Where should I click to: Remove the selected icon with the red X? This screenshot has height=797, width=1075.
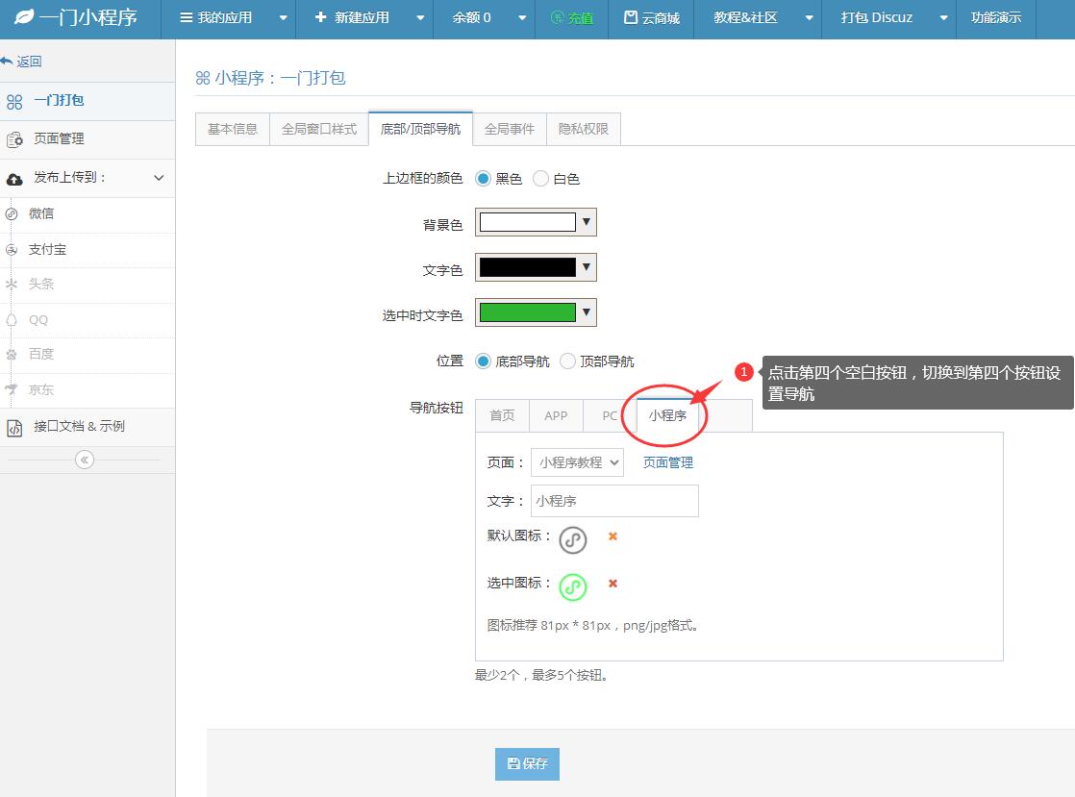[612, 584]
